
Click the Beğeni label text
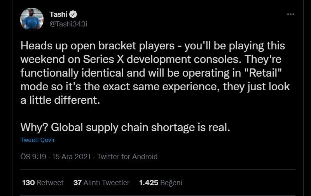point(171,183)
